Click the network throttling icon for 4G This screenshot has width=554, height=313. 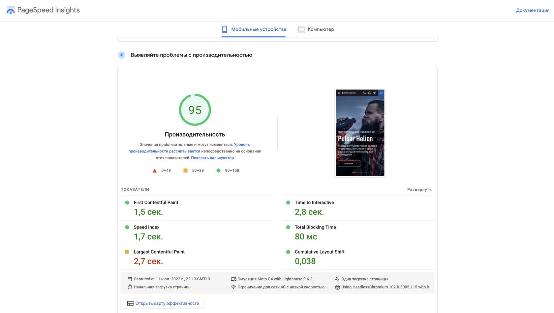click(x=233, y=287)
